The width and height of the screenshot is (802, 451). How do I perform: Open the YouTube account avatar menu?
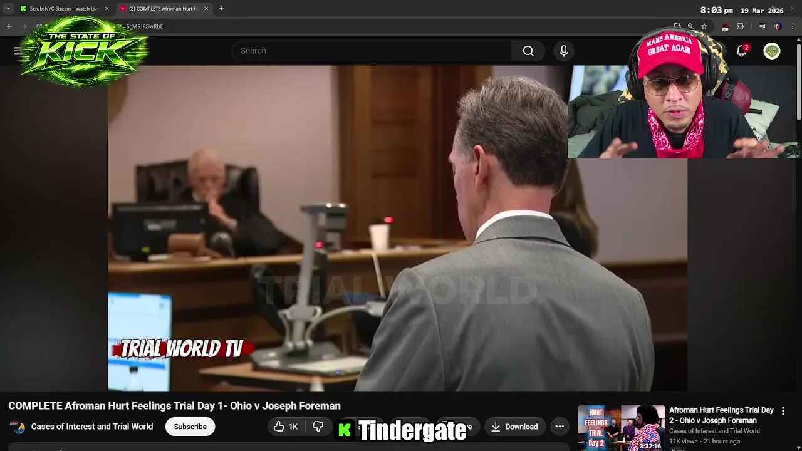pos(772,51)
